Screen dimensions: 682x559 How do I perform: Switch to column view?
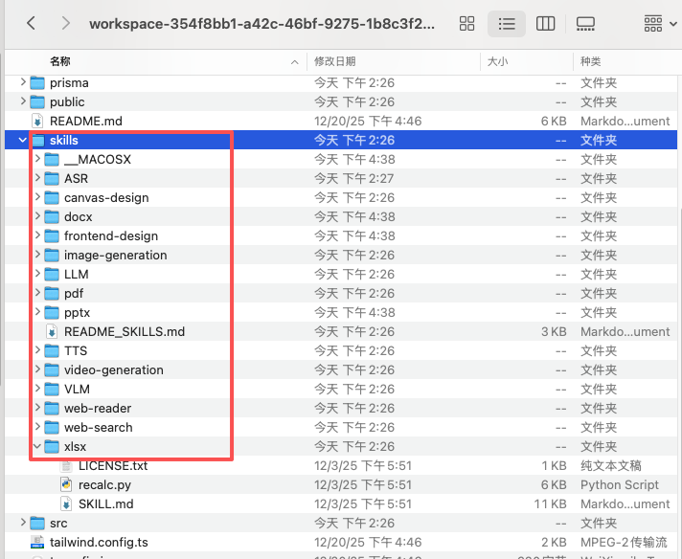[x=546, y=23]
